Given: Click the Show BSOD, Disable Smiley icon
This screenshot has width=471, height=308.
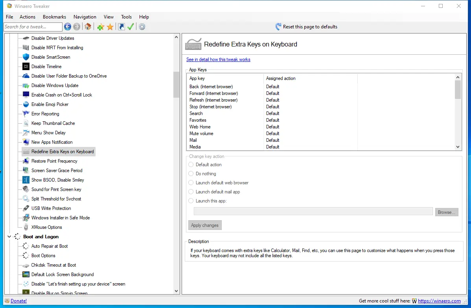Looking at the screenshot, I should click(x=26, y=180).
